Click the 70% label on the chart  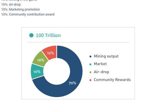[73, 83]
